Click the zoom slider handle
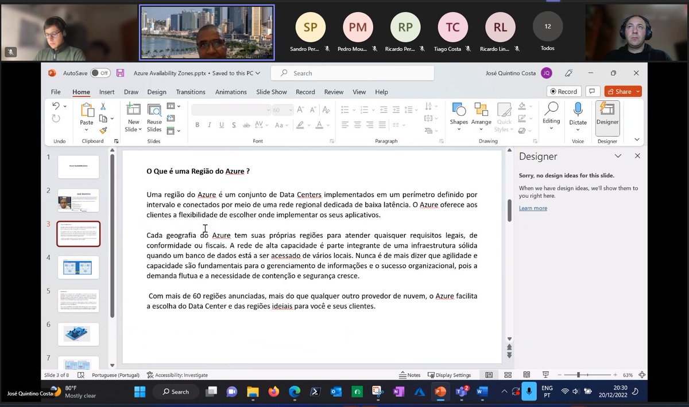Screen dimensions: 689x407 click(578, 375)
